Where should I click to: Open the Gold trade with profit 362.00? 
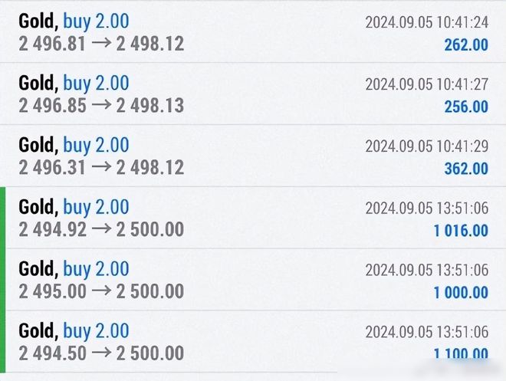point(253,156)
